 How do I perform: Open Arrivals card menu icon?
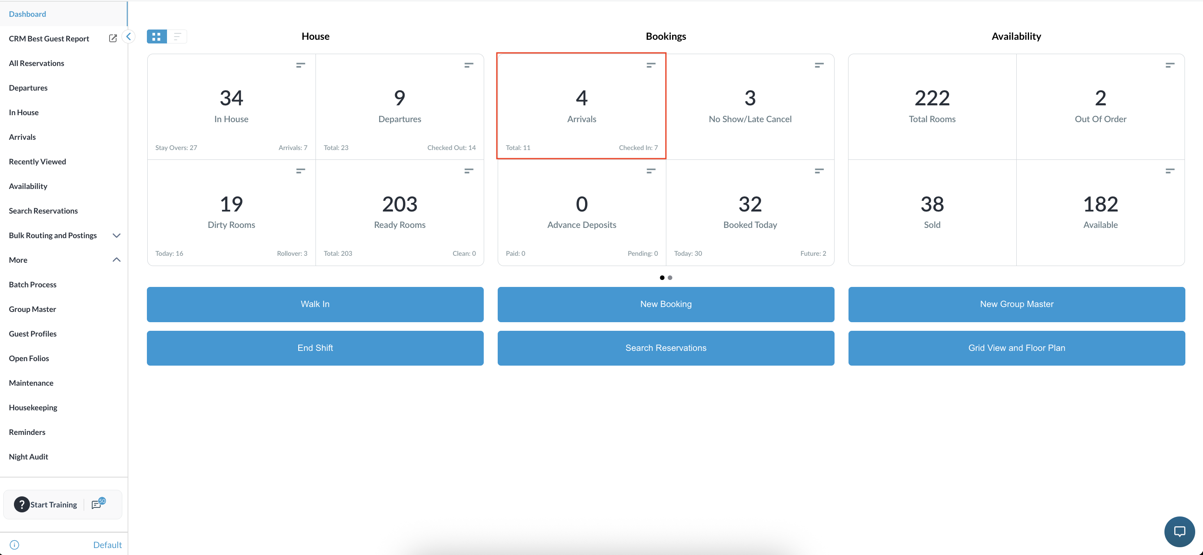[651, 65]
